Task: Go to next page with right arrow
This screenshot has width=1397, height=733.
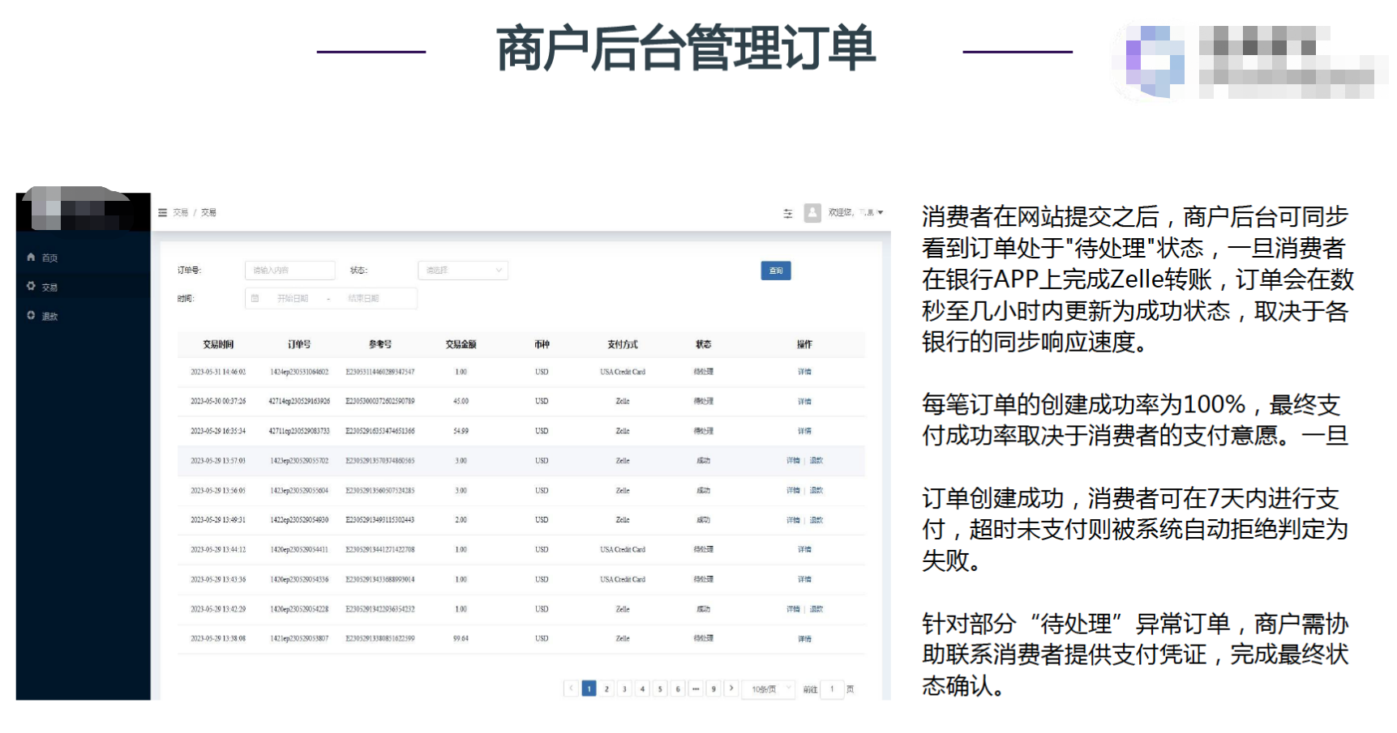Action: pyautogui.click(x=731, y=688)
